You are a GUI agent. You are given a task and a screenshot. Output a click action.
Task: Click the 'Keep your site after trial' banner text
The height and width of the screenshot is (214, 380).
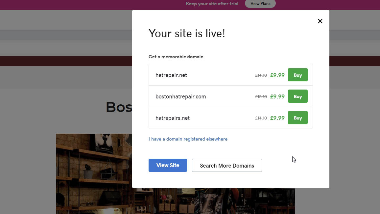212,4
